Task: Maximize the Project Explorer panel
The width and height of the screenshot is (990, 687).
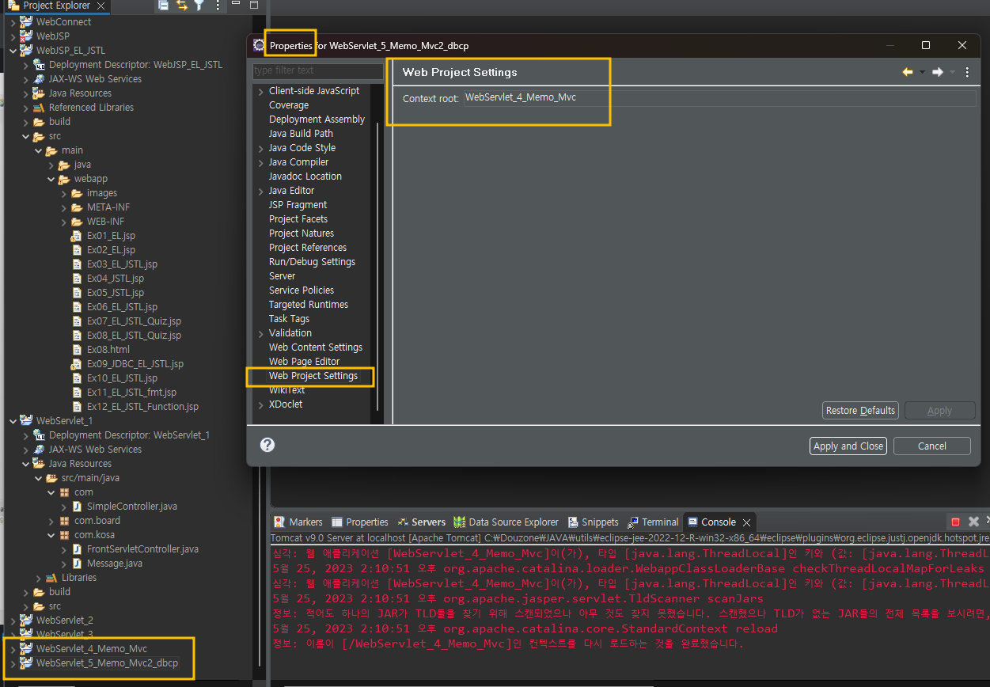Action: coord(254,5)
